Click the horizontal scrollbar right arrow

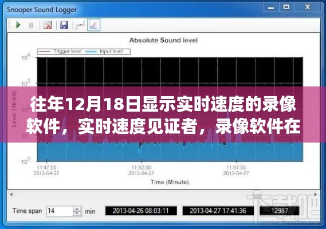316,195
